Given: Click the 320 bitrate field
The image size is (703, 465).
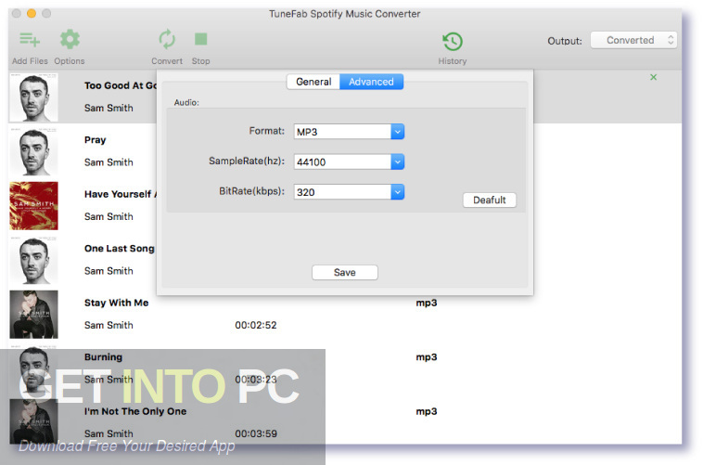Looking at the screenshot, I should [x=342, y=191].
